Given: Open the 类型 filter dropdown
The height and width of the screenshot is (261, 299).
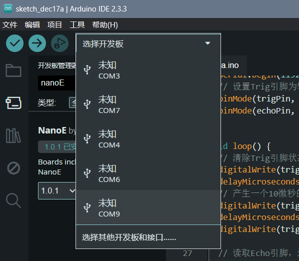Looking at the screenshot, I should 72,103.
